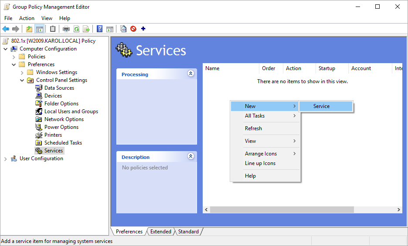Screen dimensions: 408x246
Task: Click the red stop circle toolbar icon
Action: 133,29
